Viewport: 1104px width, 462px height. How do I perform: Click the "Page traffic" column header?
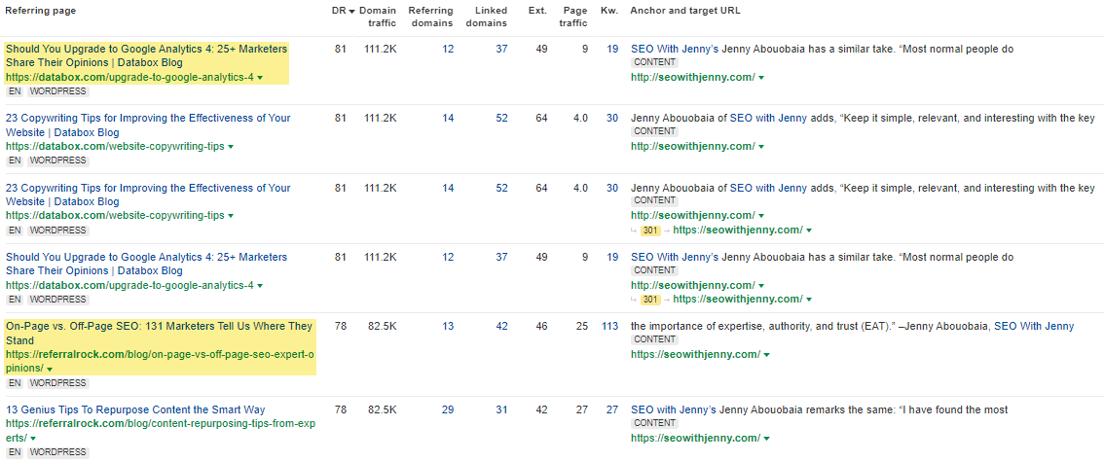pyautogui.click(x=573, y=16)
